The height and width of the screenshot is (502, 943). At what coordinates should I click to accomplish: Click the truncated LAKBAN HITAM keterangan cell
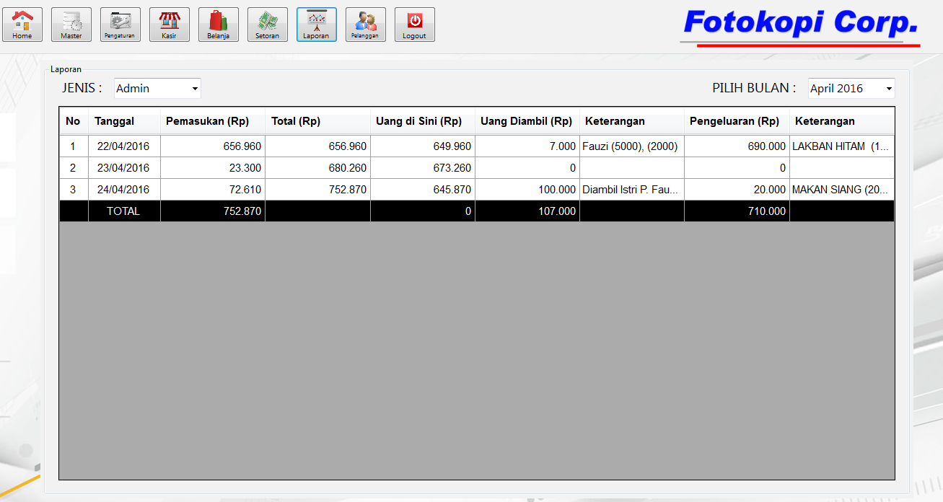point(841,146)
